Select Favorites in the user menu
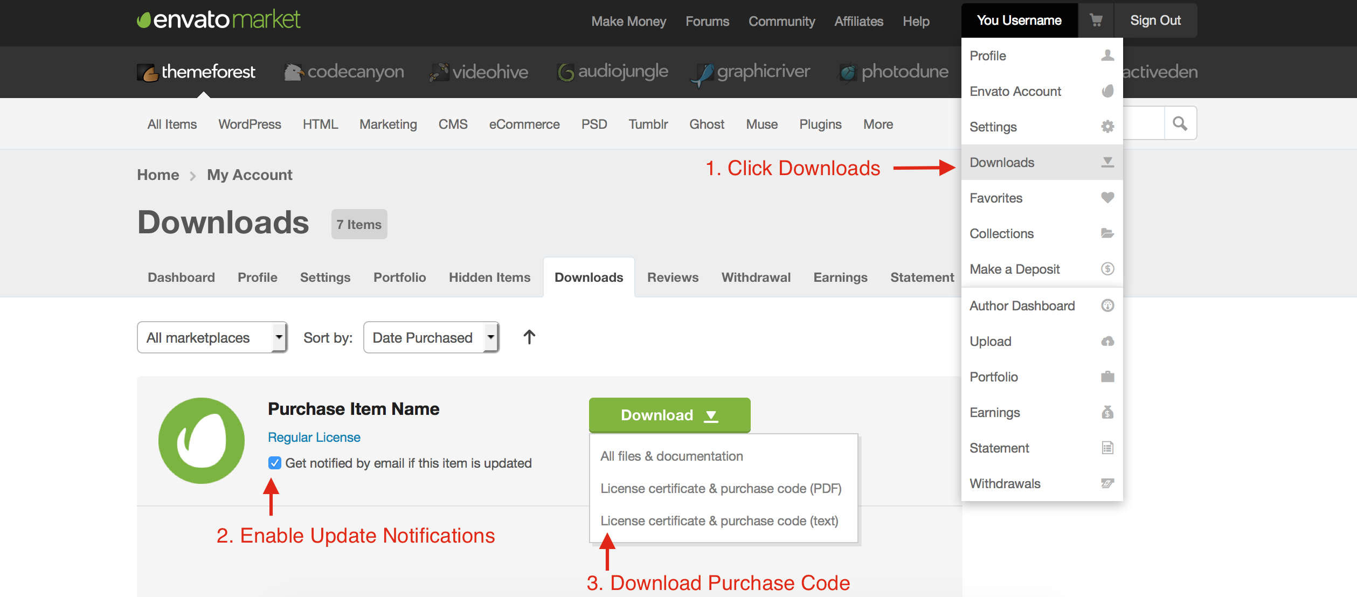 coord(1042,198)
